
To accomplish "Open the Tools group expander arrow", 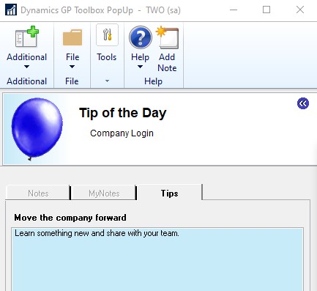I will (107, 81).
